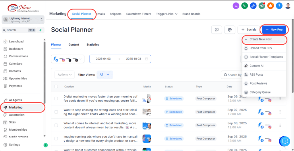Open three-dot menu for Sep 09, 2025 post
This screenshot has width=294, height=151.
point(280,98)
